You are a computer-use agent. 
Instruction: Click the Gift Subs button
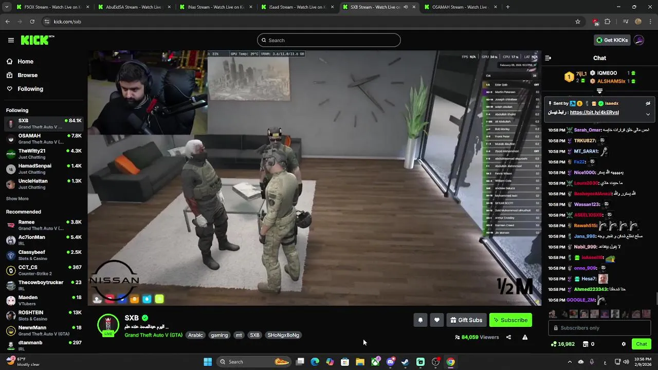[x=466, y=320]
